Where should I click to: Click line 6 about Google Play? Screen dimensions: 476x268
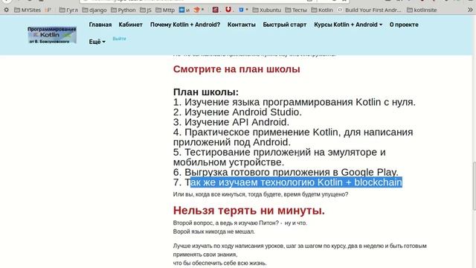pyautogui.click(x=286, y=172)
